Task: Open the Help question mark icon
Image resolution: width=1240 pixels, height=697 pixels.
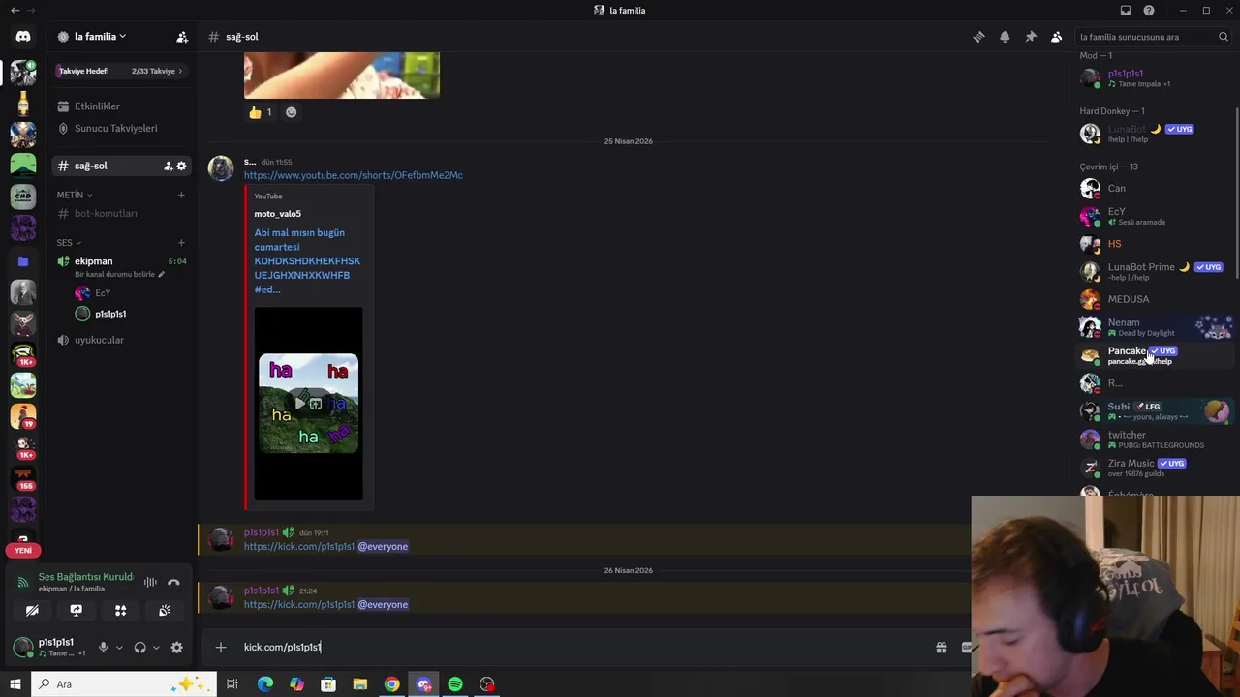Action: pos(1149,11)
